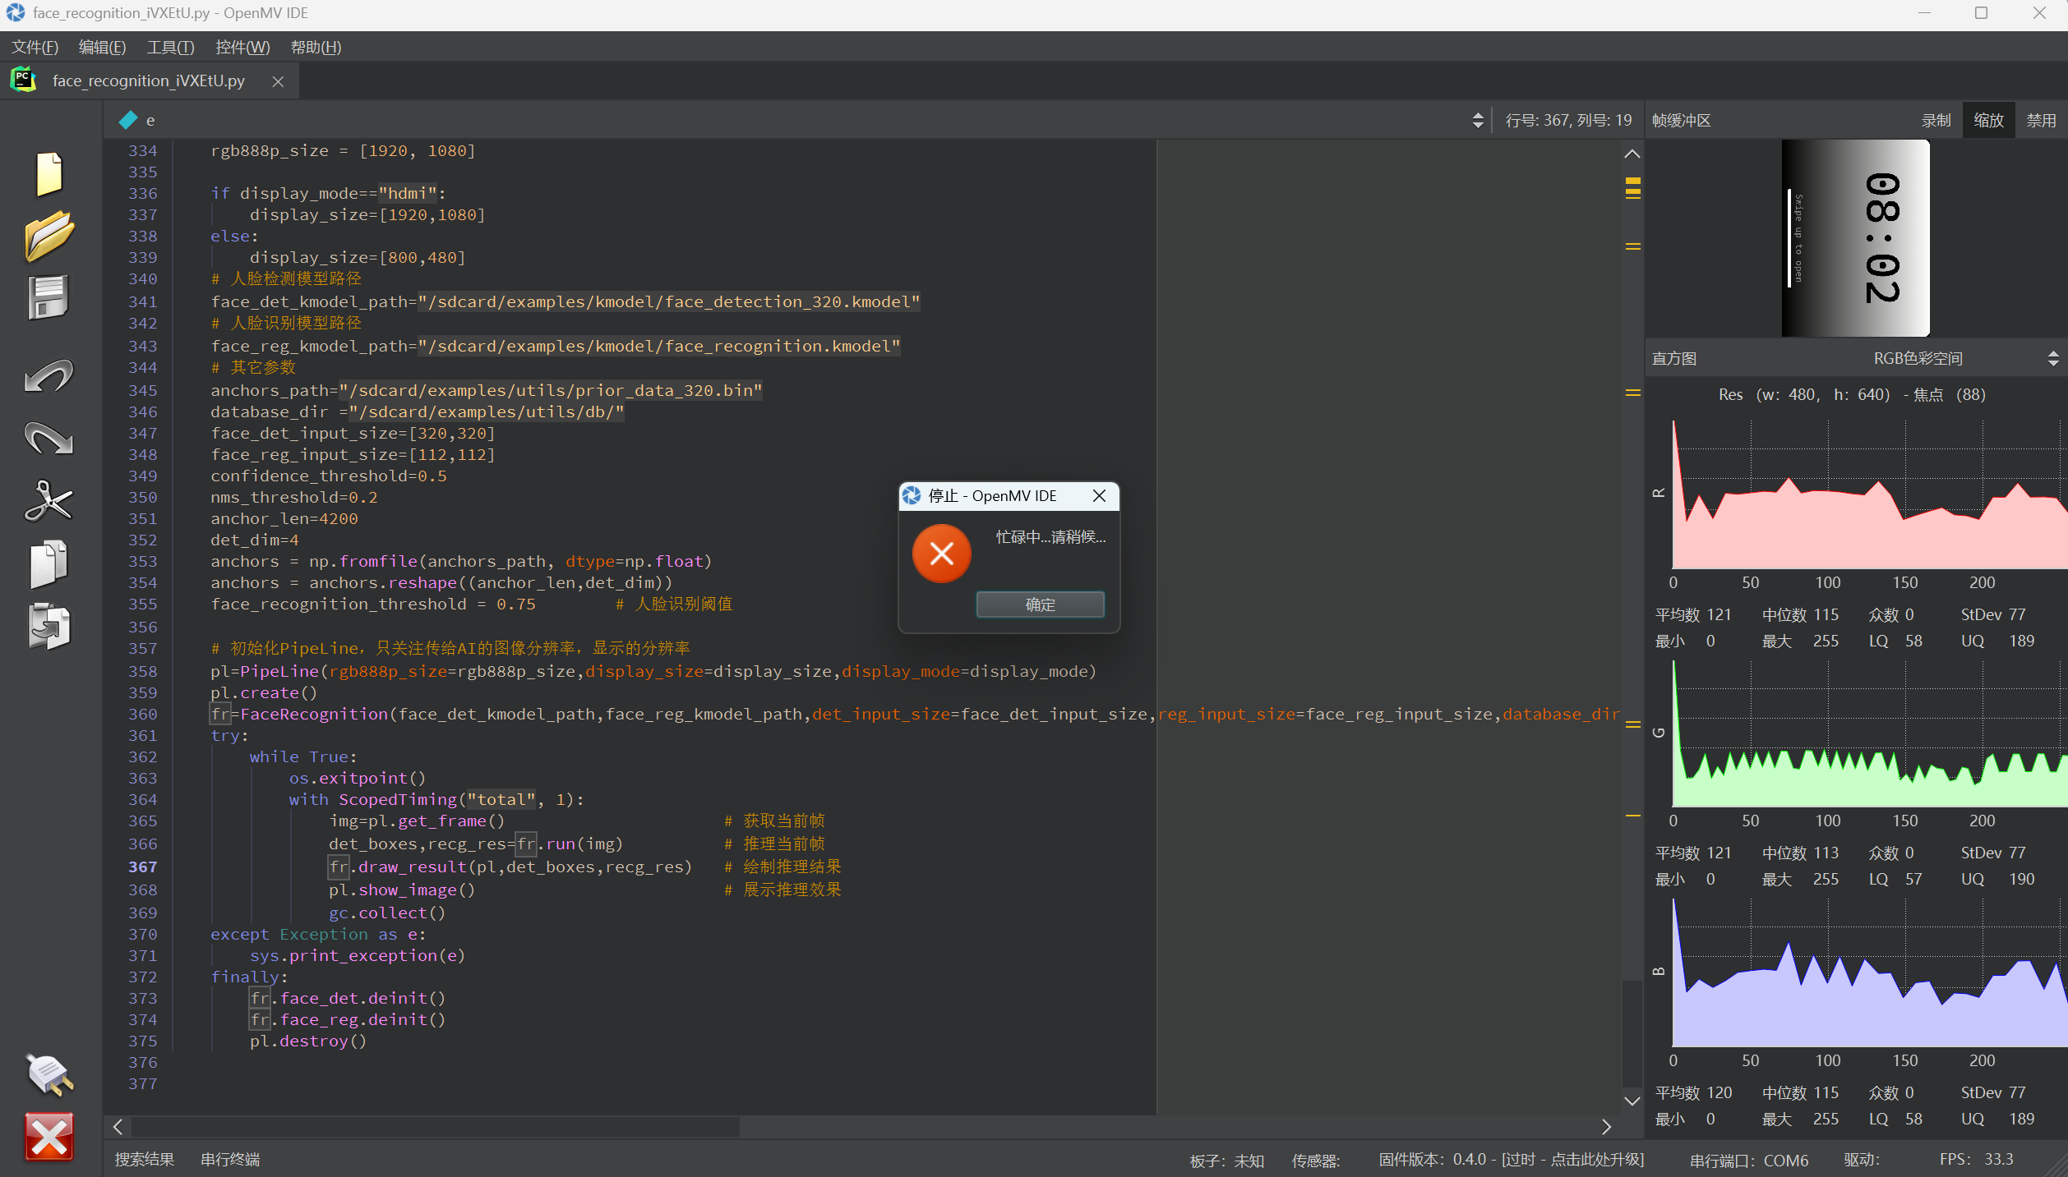2068x1177 pixels.
Task: Click the red error icon in dialog
Action: click(941, 554)
